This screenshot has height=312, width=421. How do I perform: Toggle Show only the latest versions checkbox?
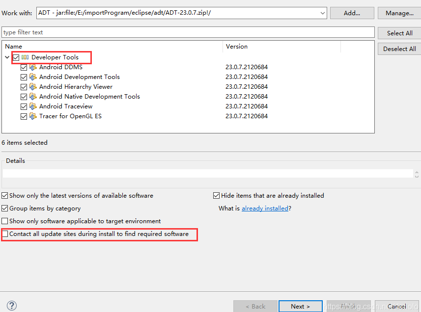(x=4, y=196)
